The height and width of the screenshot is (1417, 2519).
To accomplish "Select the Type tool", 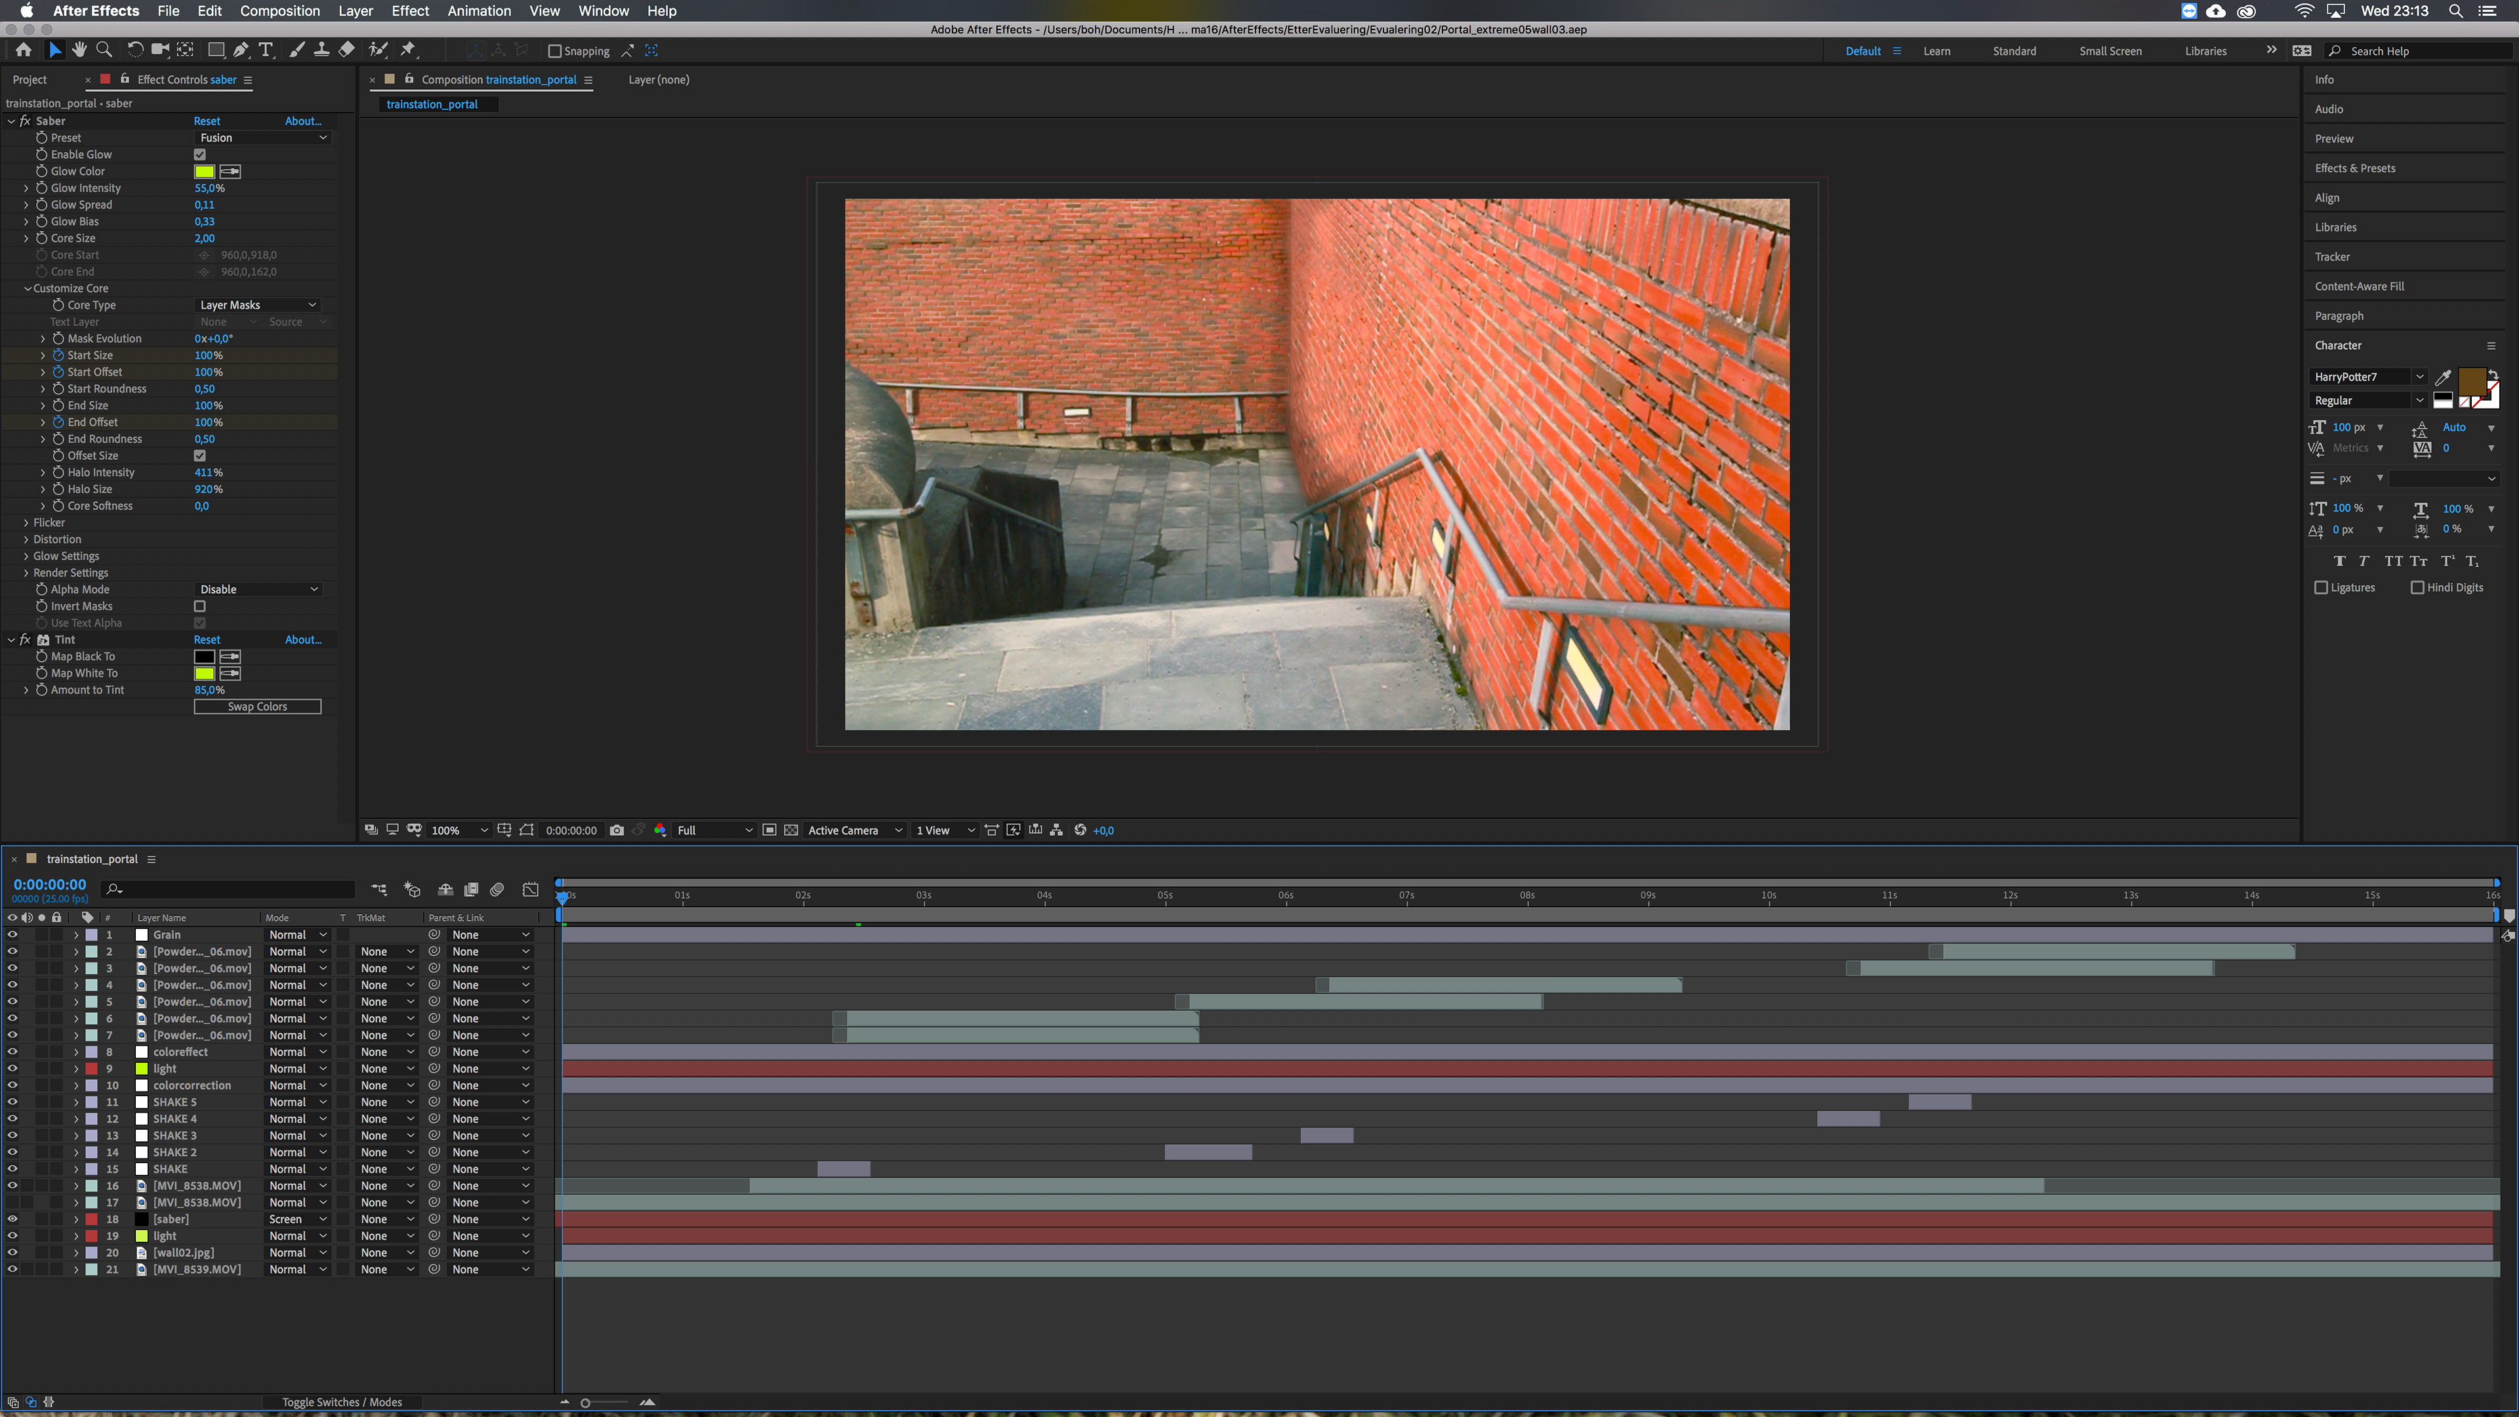I will point(266,50).
